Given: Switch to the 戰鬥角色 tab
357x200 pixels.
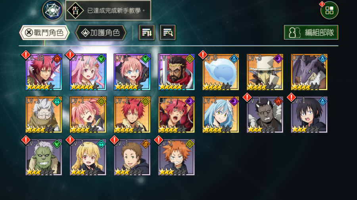Looking at the screenshot, I should [44, 33].
